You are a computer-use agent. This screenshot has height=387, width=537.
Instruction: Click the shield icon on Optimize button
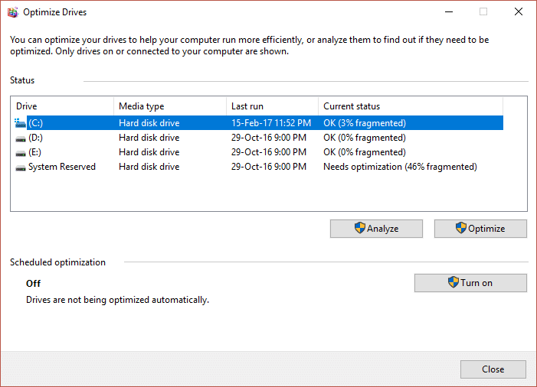pos(460,228)
